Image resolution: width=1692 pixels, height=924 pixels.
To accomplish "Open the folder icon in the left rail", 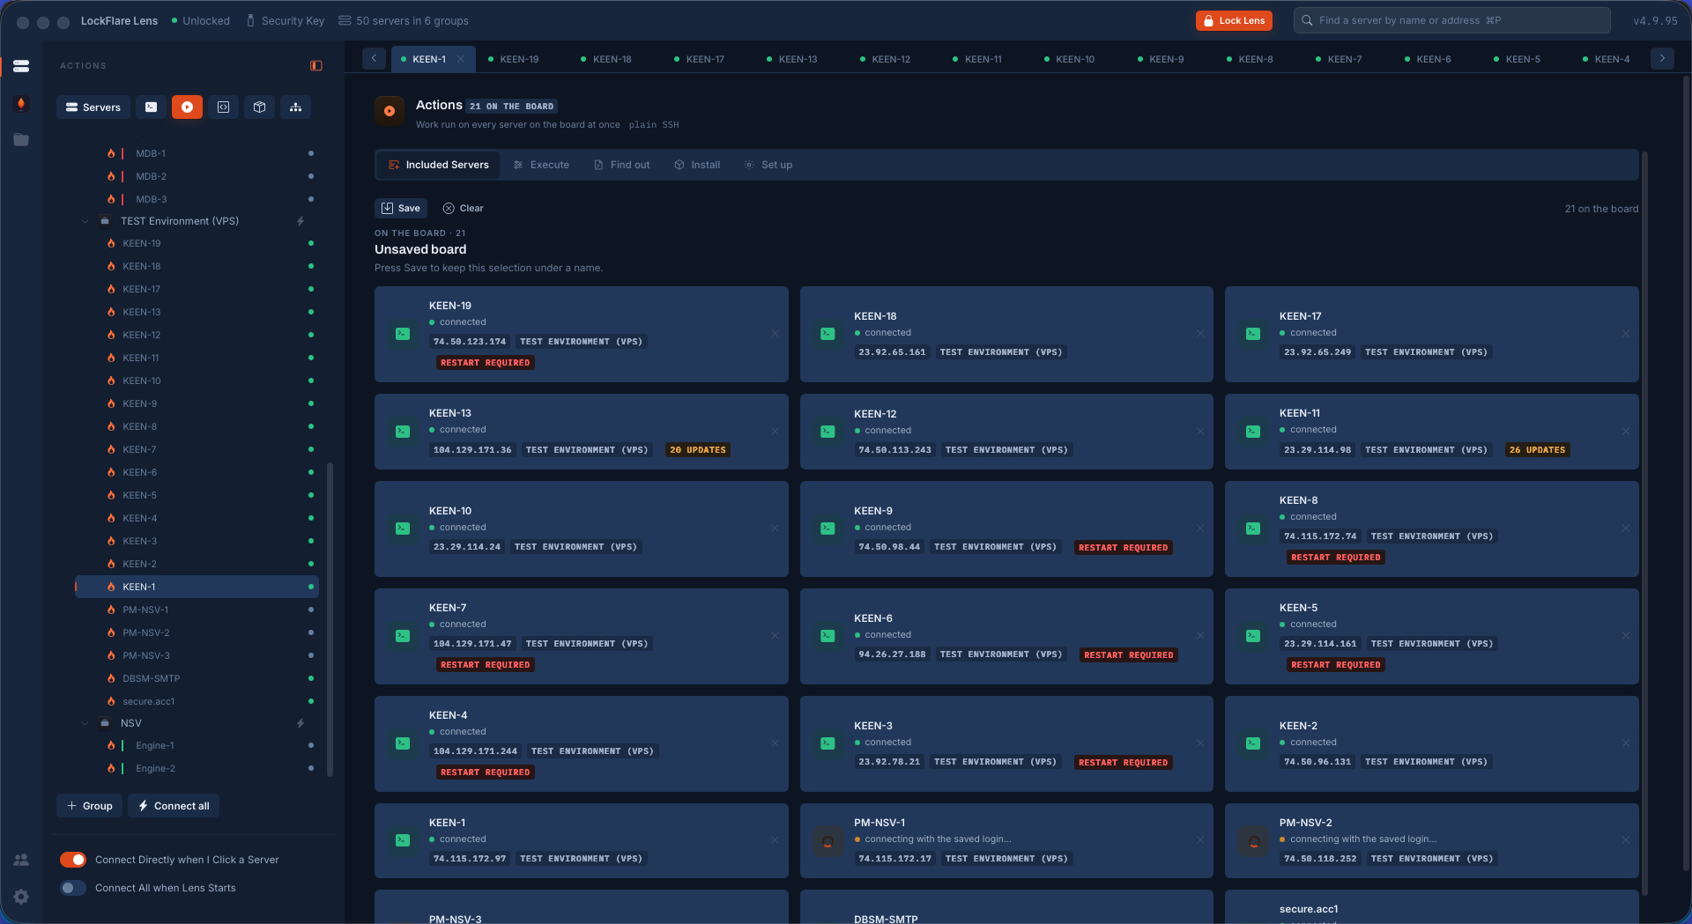I will click(x=21, y=140).
